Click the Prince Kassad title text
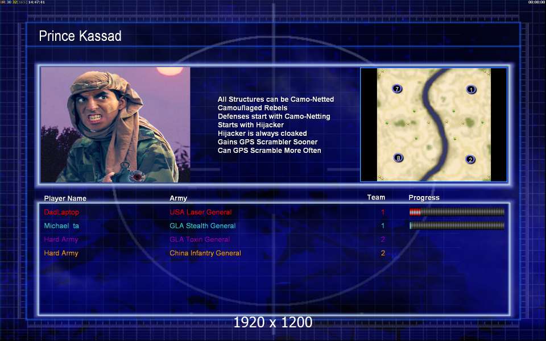This screenshot has width=546, height=341. coord(80,36)
